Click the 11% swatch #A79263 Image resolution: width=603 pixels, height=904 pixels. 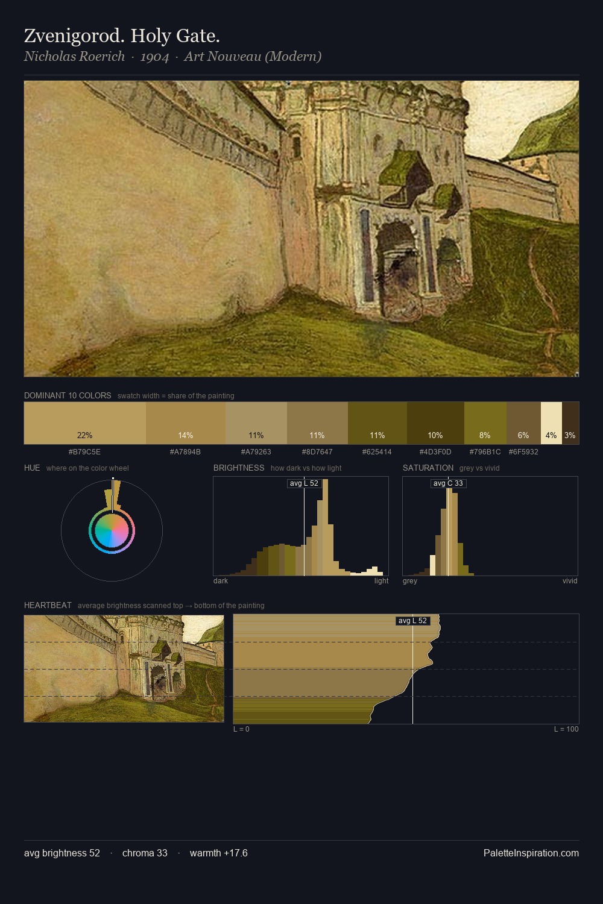256,423
